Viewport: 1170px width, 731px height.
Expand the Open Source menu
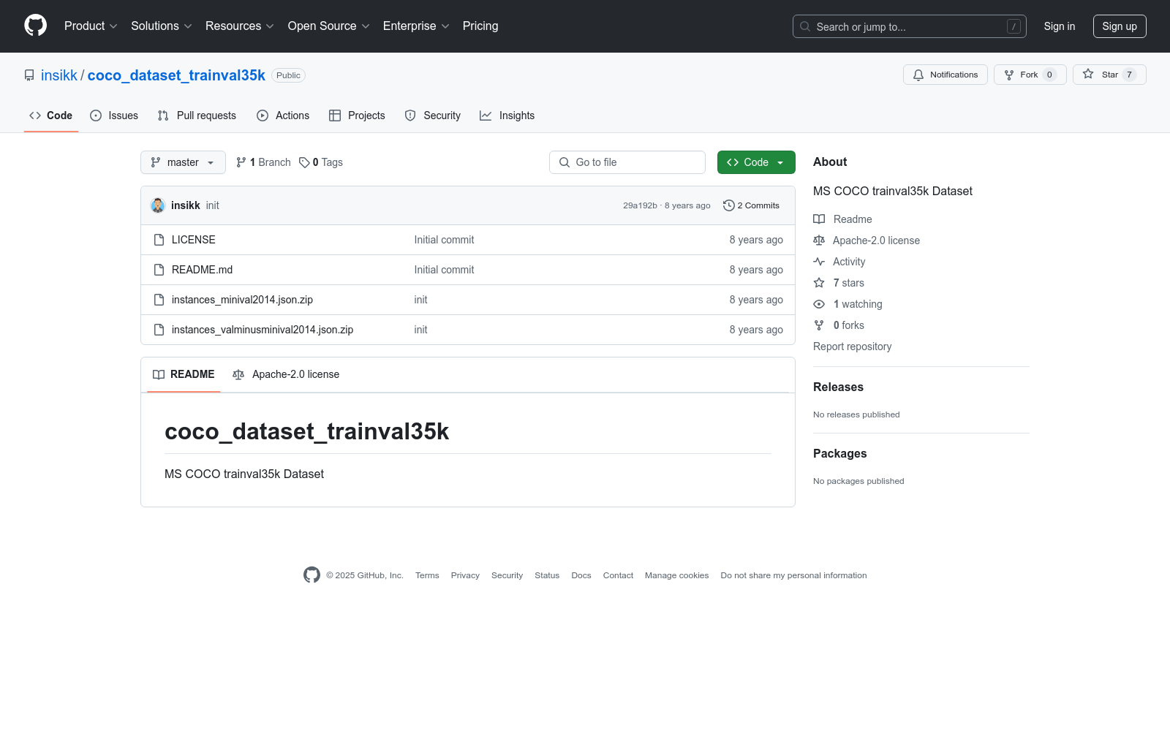[x=329, y=26]
